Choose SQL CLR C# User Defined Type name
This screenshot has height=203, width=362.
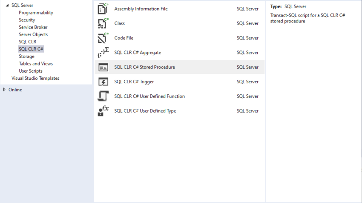click(x=145, y=111)
